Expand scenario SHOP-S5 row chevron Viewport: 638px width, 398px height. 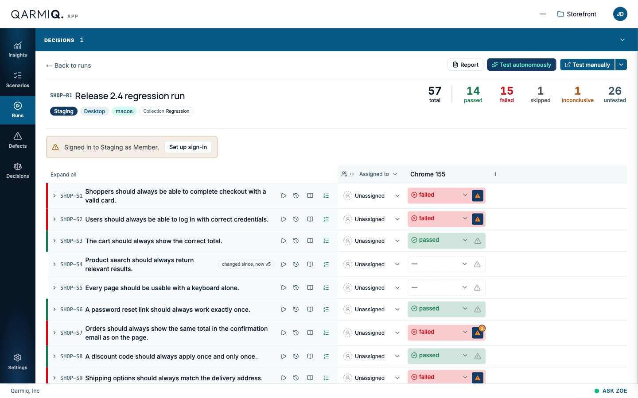click(x=54, y=288)
